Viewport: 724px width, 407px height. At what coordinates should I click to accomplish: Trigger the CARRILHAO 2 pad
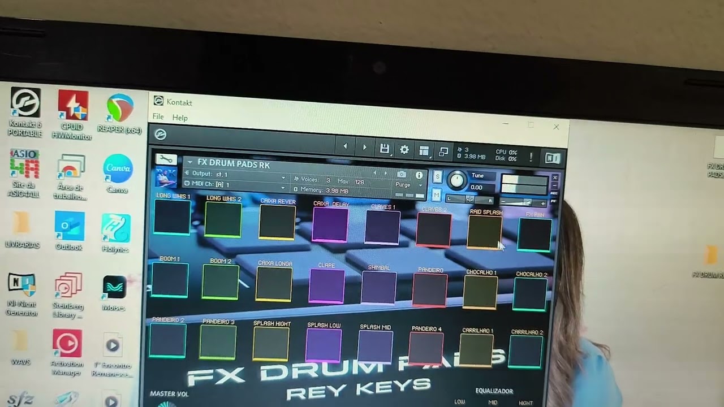[525, 352]
